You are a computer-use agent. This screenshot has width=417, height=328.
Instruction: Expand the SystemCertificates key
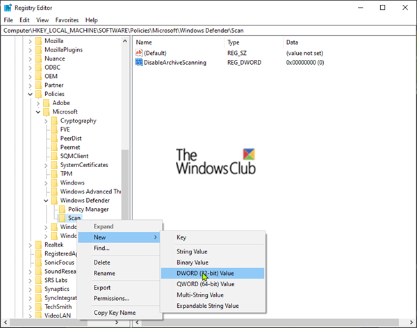tap(46, 165)
